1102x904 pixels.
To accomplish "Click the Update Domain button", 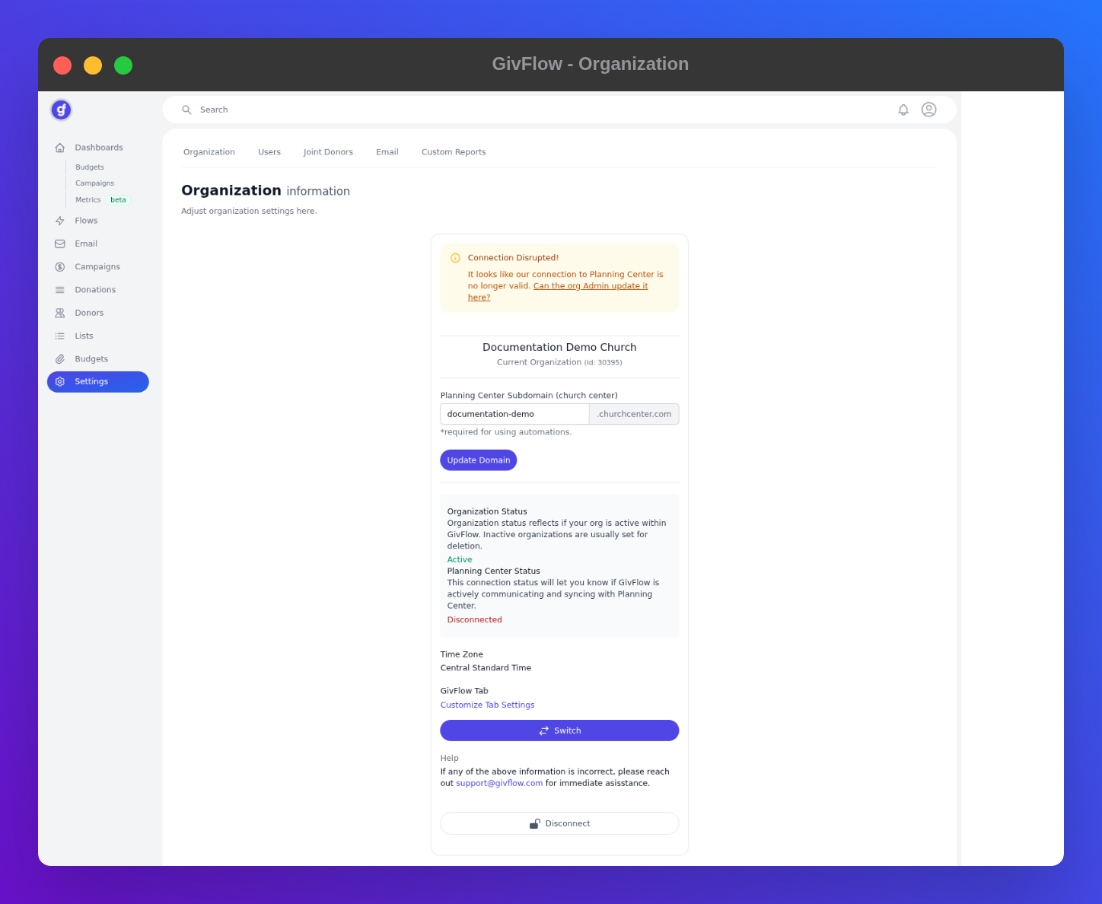I will click(479, 460).
